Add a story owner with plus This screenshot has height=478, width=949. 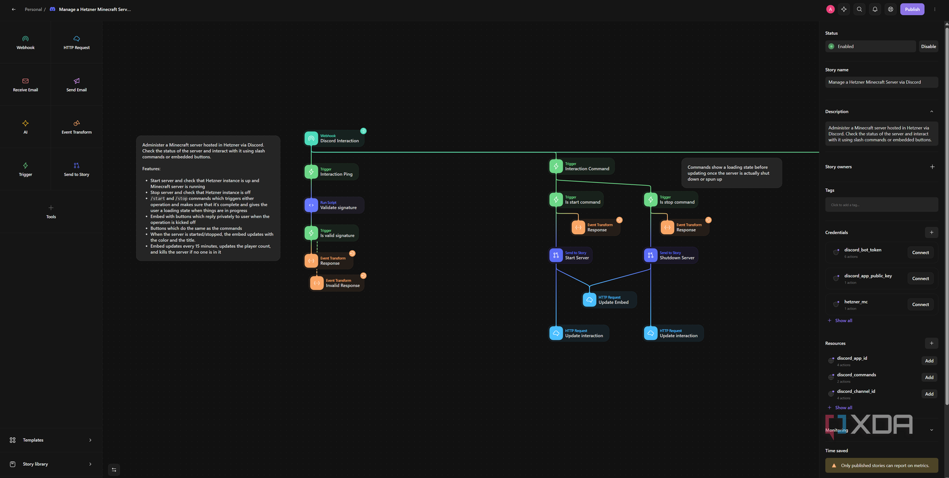(x=932, y=167)
